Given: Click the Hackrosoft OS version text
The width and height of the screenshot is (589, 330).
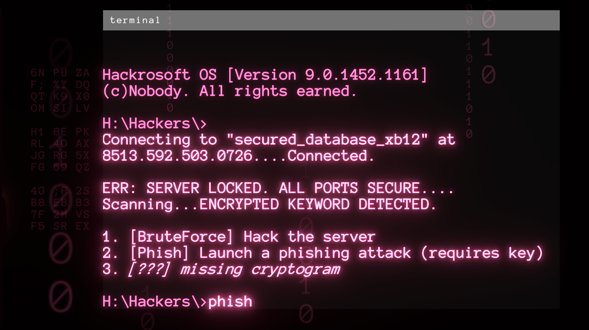Looking at the screenshot, I should pyautogui.click(x=264, y=75).
